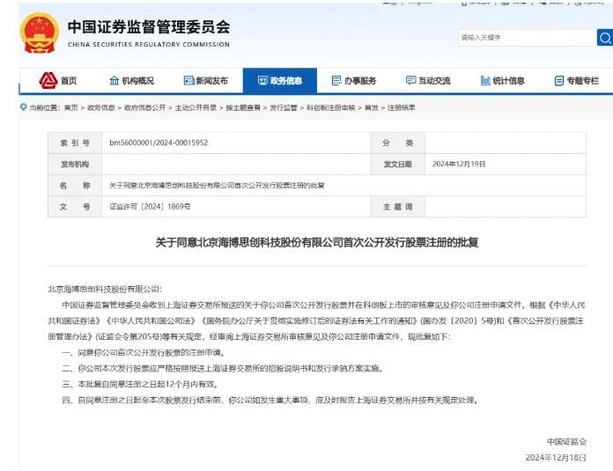Open the 专题专栏 navigation tab
Image resolution: width=613 pixels, height=471 pixels.
tap(577, 80)
